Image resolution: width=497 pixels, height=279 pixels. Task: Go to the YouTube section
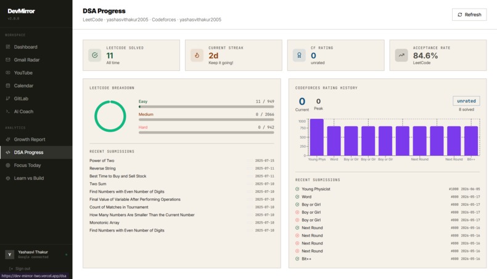click(36, 73)
